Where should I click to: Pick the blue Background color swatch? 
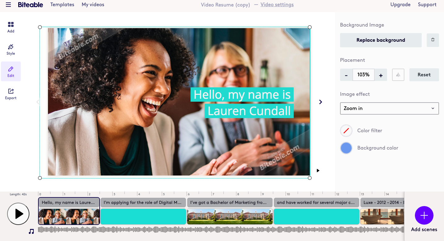tap(346, 148)
